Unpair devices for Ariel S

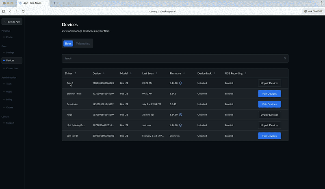(269, 83)
